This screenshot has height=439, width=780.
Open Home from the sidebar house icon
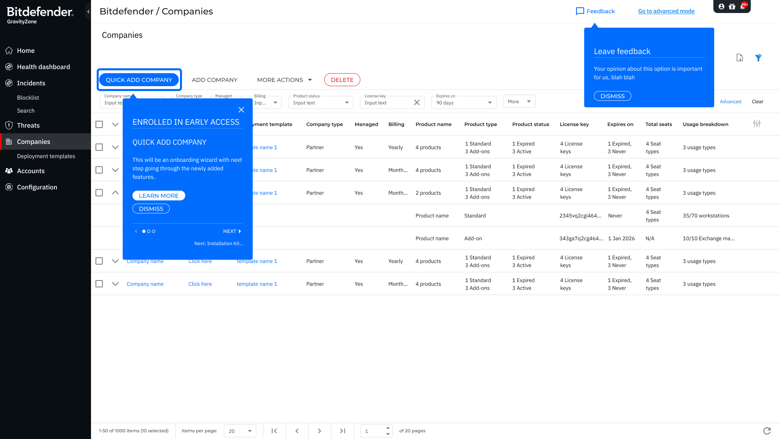[x=9, y=50]
